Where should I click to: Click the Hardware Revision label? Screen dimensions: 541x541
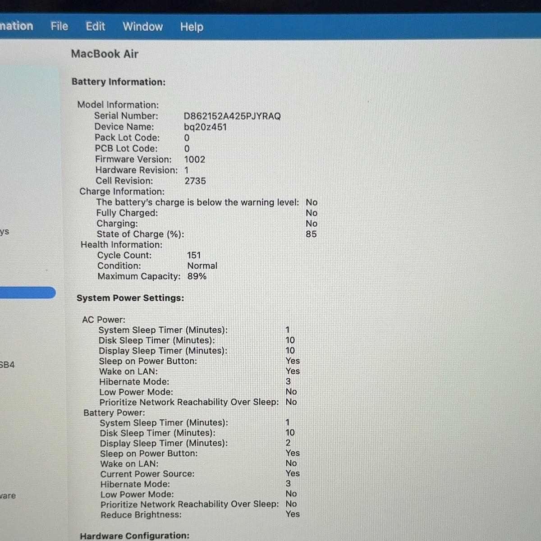(137, 170)
